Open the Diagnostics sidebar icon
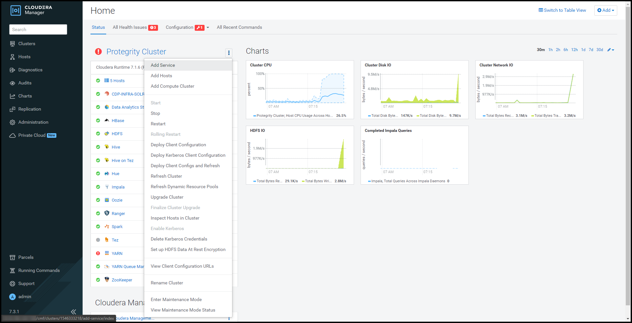This screenshot has height=323, width=632. click(12, 70)
